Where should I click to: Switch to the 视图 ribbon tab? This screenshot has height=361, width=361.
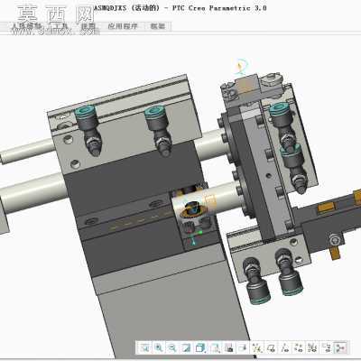[x=88, y=26]
